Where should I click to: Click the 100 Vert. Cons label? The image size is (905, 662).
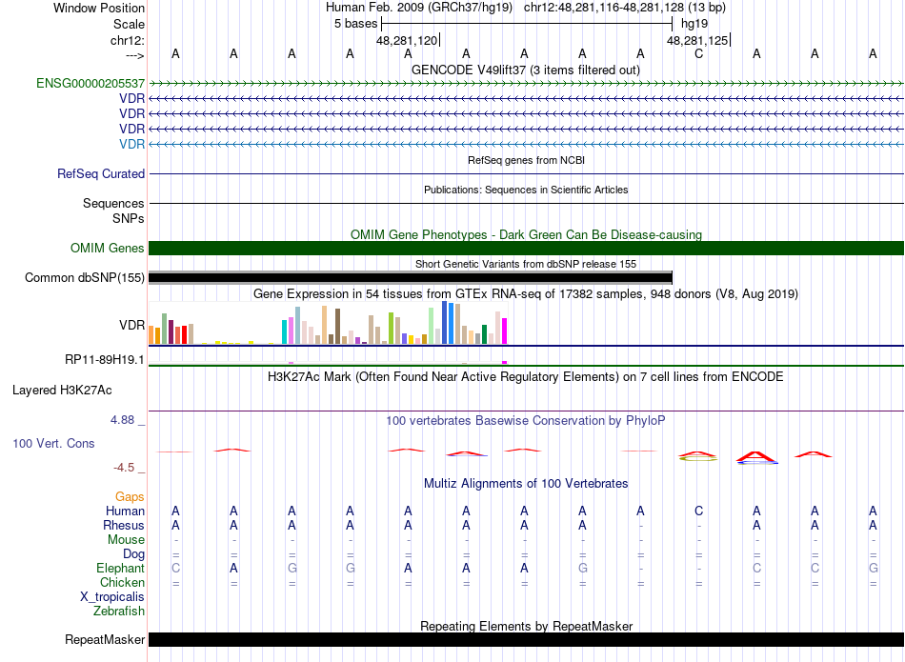click(x=53, y=443)
